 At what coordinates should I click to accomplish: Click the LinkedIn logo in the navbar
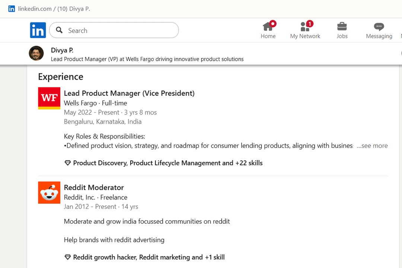point(38,30)
